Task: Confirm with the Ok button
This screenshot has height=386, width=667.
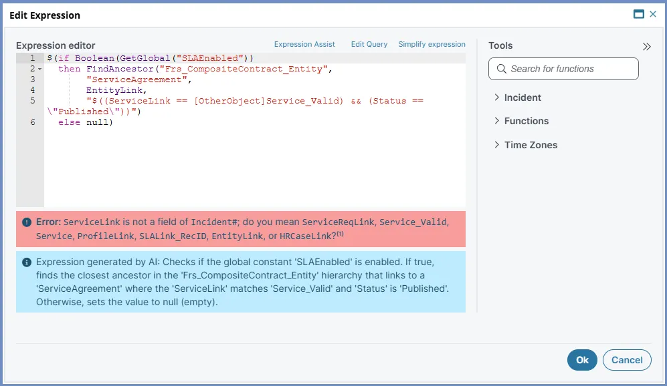Action: point(582,360)
